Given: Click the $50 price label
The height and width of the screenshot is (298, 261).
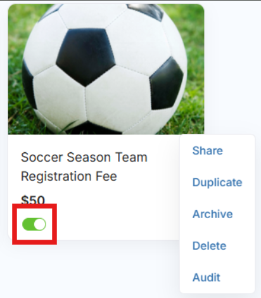Looking at the screenshot, I should point(33,200).
